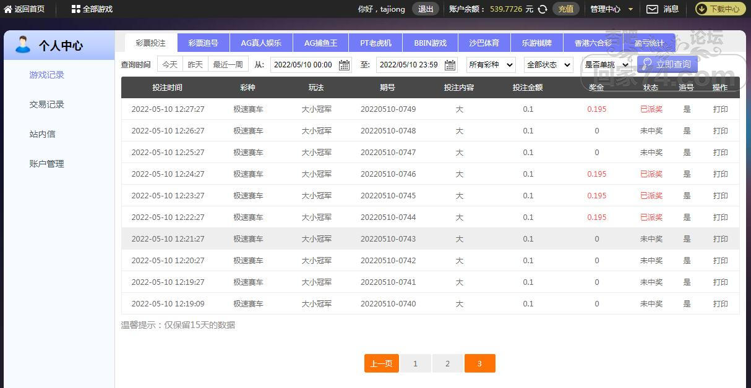Viewport: 751px width, 388px height.
Task: Open the 全部状态 status dropdown
Action: 549,64
